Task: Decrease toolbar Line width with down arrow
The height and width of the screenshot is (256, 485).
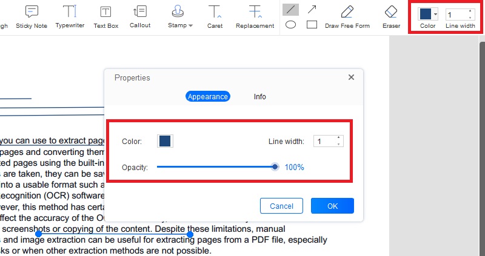Action: click(x=470, y=18)
